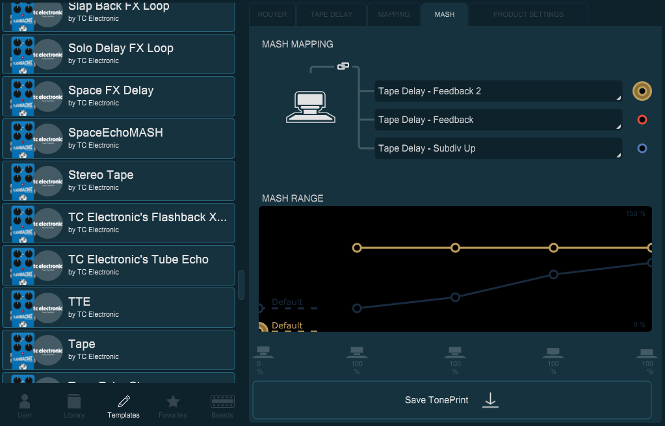Click the last 100% MASH pedal icon

pyautogui.click(x=647, y=352)
